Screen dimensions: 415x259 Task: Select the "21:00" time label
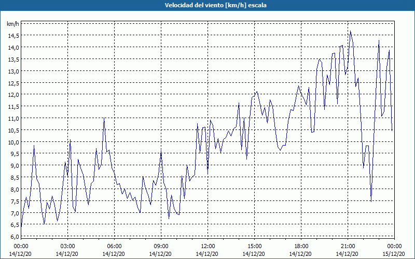(348, 247)
